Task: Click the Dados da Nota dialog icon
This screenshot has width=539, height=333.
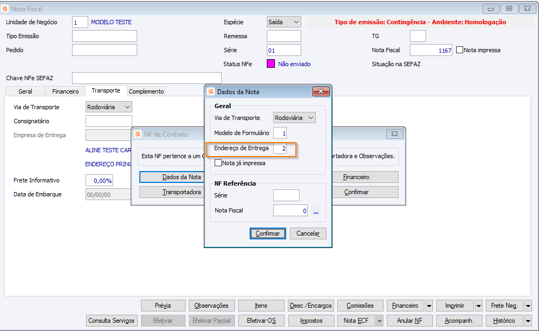Action: click(x=211, y=92)
